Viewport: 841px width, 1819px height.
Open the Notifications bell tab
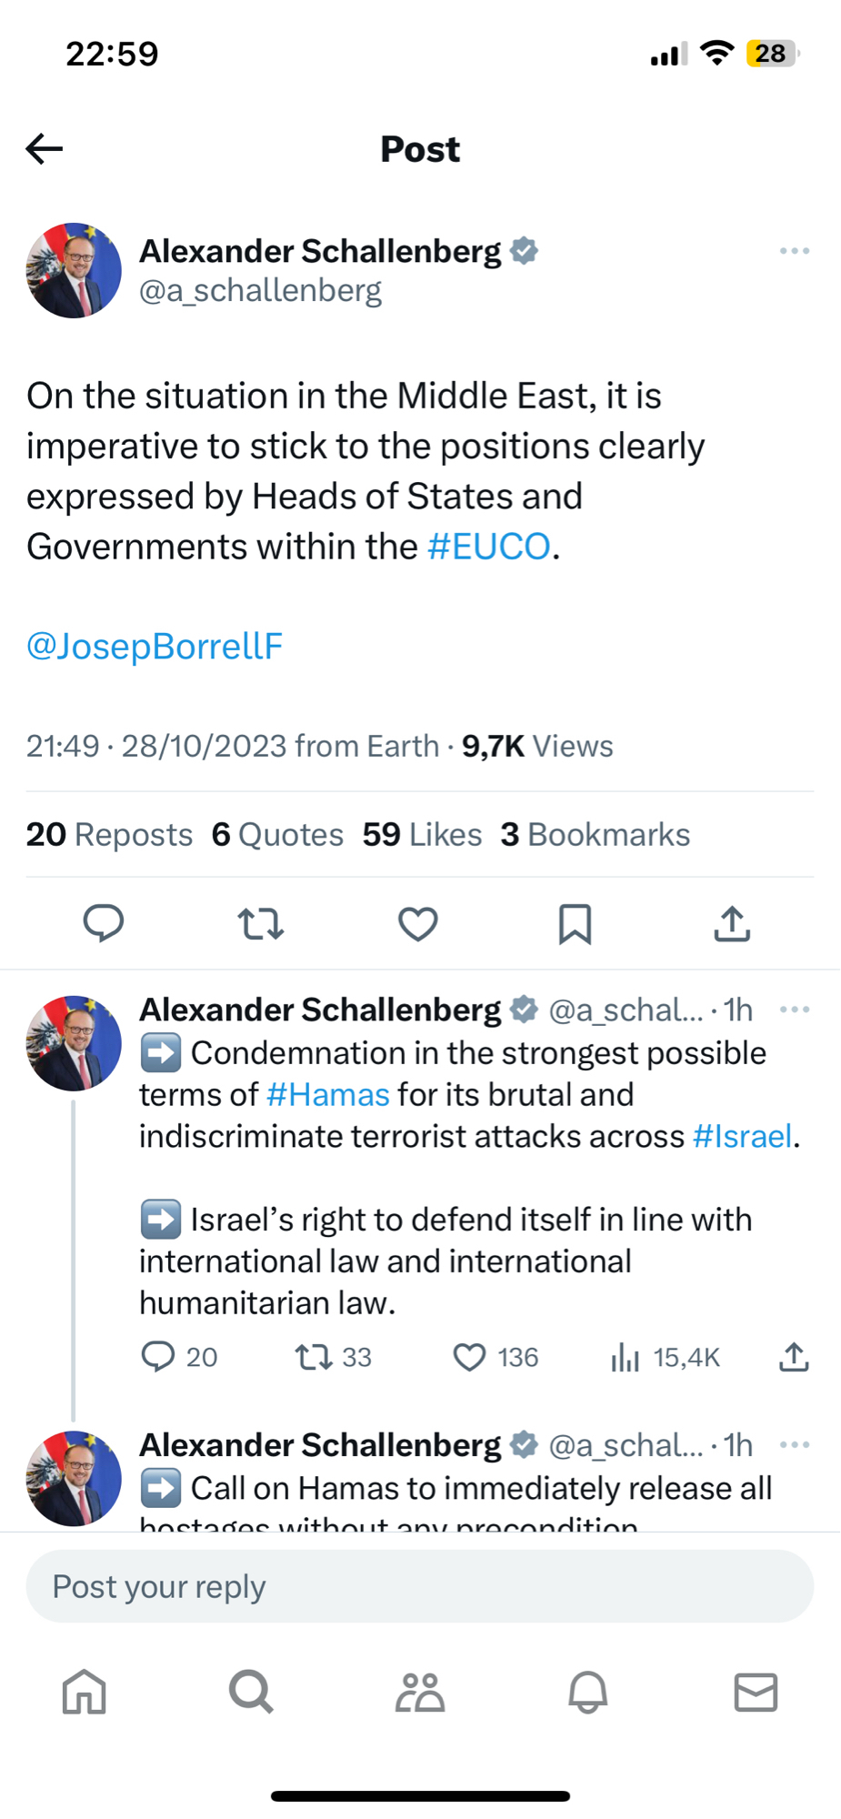pyautogui.click(x=587, y=1693)
